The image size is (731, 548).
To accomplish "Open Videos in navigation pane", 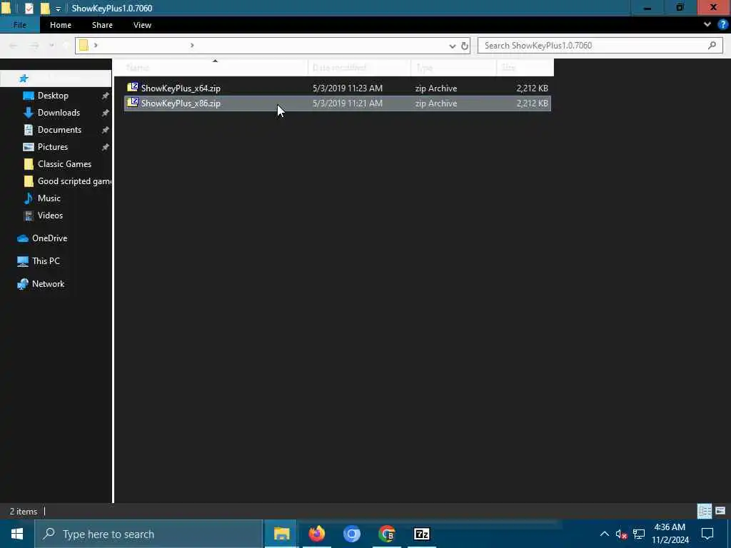I will pyautogui.click(x=50, y=215).
